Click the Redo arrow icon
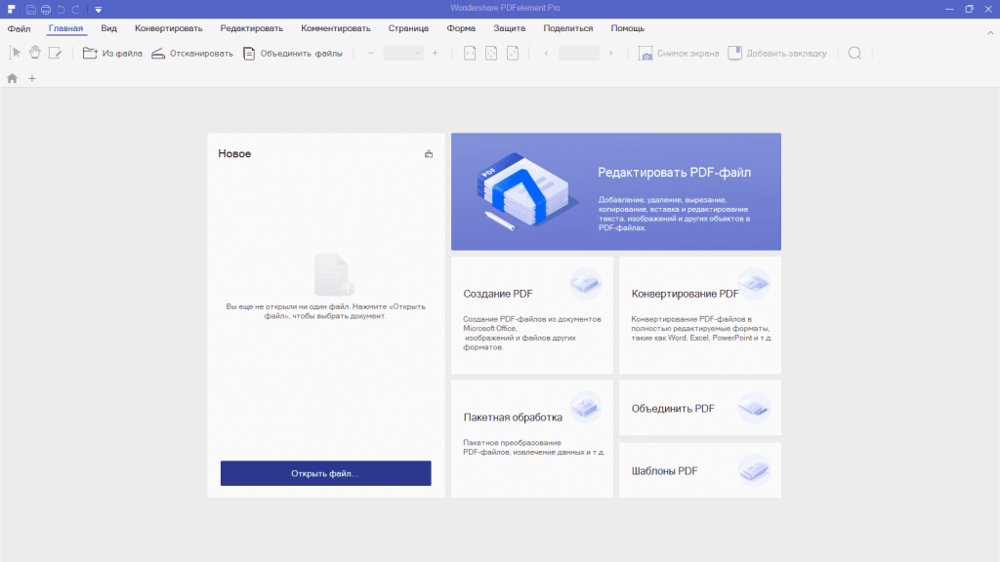Viewport: 1000px width, 562px height. pos(75,10)
